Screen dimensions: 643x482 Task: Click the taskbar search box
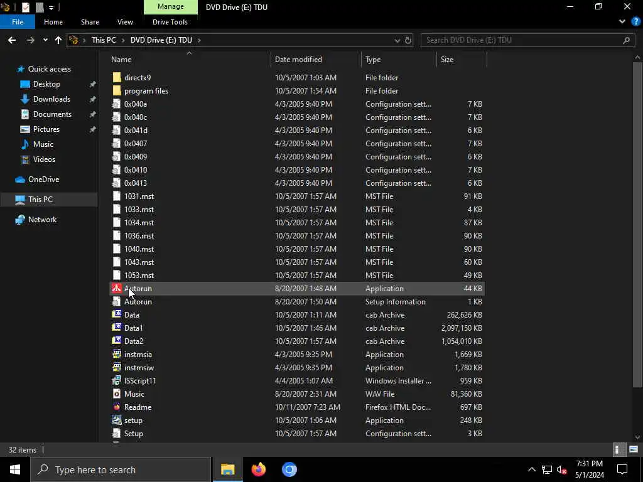pyautogui.click(x=121, y=469)
